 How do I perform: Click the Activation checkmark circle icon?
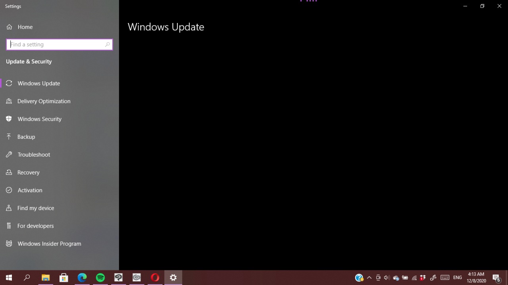click(9, 190)
